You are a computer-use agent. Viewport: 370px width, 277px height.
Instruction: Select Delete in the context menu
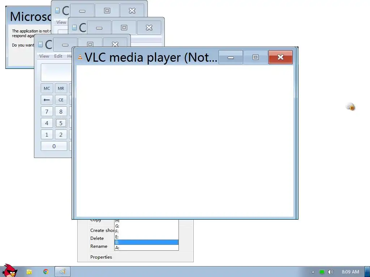point(97,238)
